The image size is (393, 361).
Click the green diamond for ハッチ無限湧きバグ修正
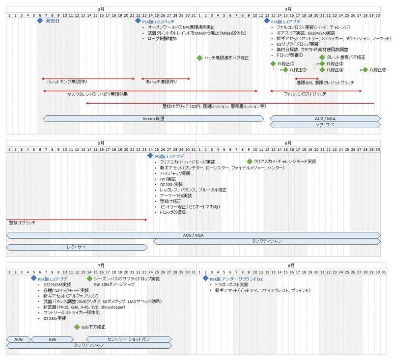[199, 57]
